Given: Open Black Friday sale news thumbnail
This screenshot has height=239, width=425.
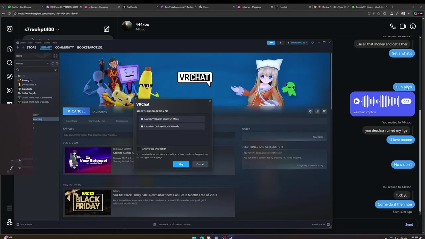Looking at the screenshot, I should coord(88,202).
